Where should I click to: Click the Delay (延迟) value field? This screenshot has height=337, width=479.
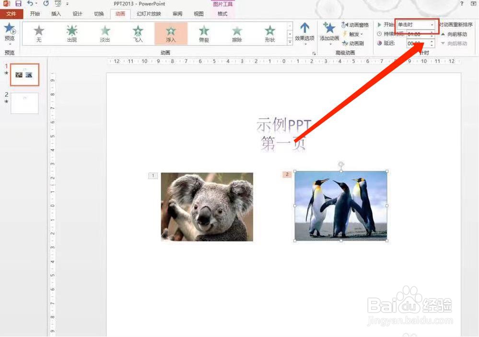click(x=418, y=43)
